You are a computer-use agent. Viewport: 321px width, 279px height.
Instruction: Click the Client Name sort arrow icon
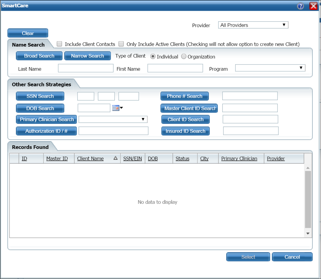[115, 158]
